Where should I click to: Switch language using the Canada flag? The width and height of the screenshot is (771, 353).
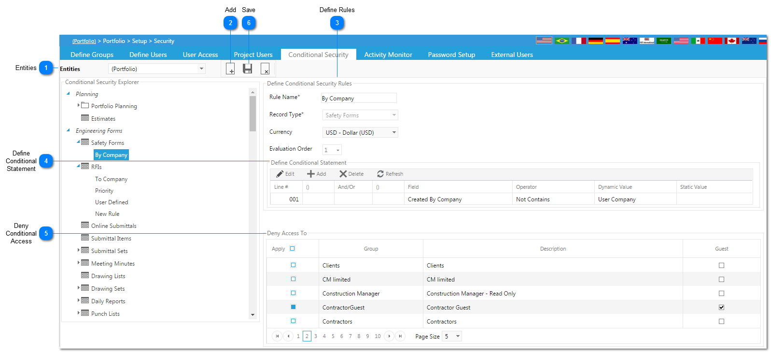click(x=732, y=41)
